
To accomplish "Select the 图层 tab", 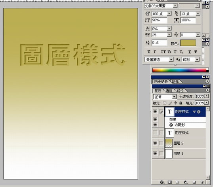I will pyautogui.click(x=158, y=91).
